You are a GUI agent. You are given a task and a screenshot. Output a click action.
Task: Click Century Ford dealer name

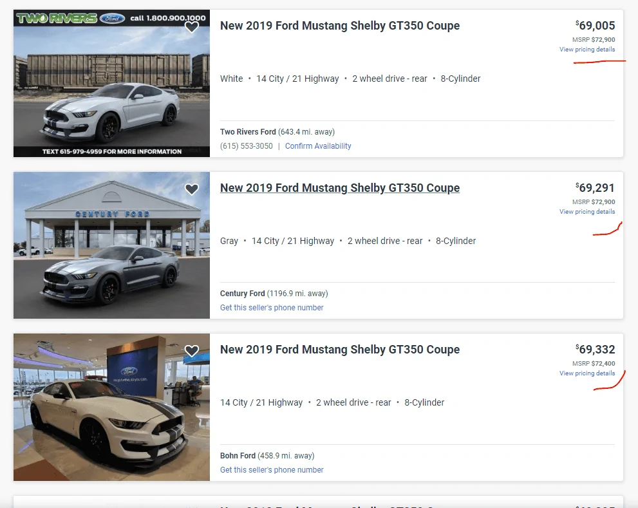coord(243,294)
